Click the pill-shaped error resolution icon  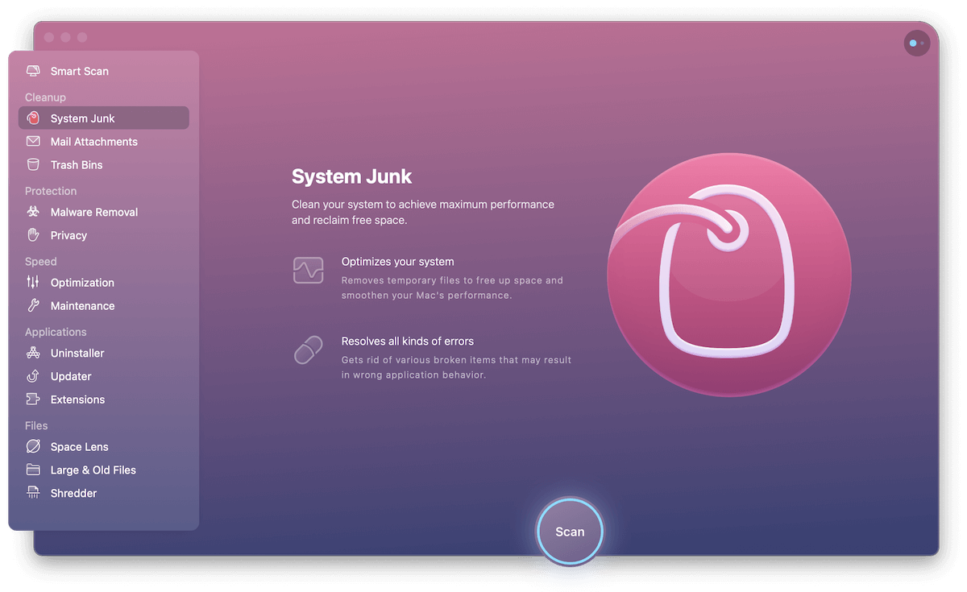[308, 350]
